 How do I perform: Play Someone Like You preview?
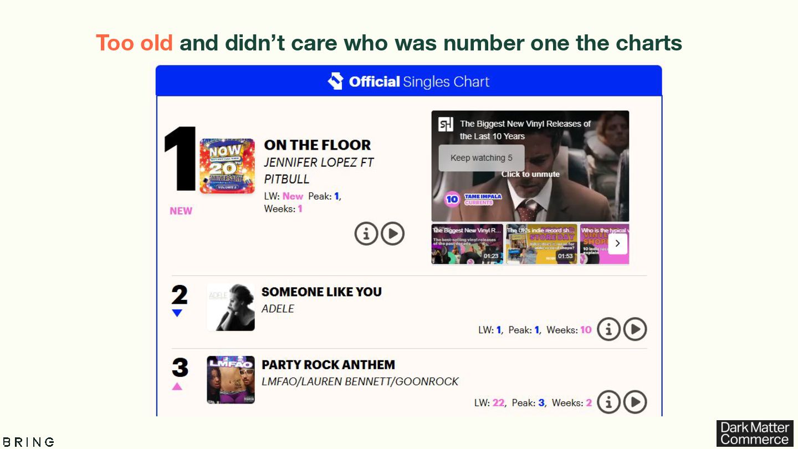click(635, 329)
